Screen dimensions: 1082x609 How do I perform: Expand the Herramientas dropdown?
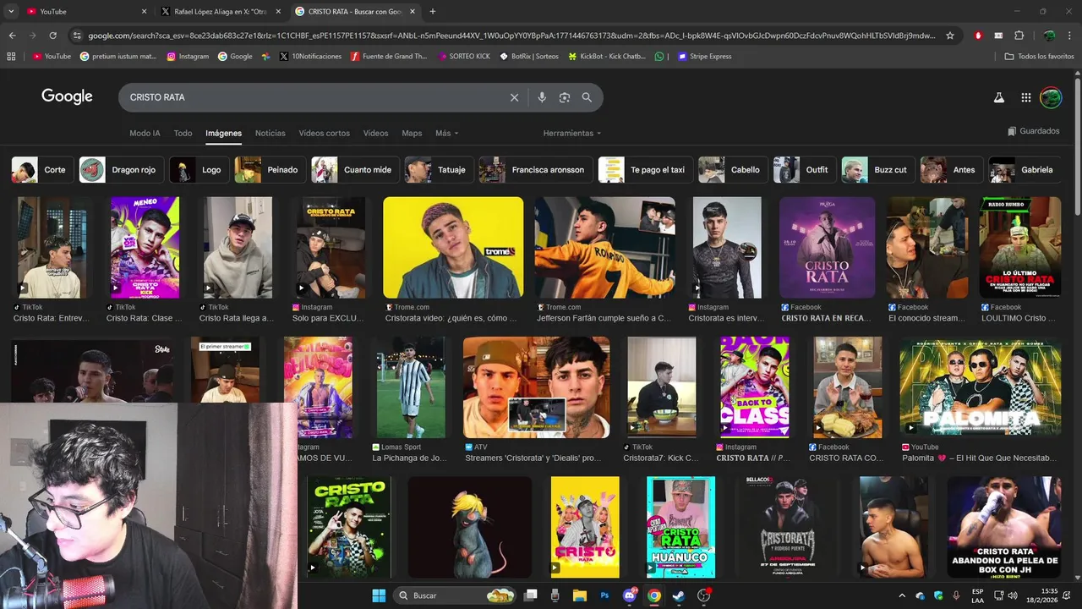click(572, 133)
